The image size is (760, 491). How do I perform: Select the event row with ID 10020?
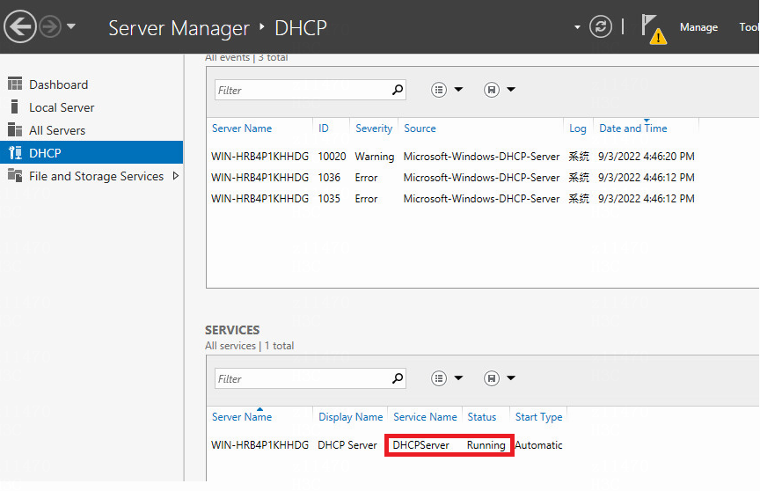[453, 157]
